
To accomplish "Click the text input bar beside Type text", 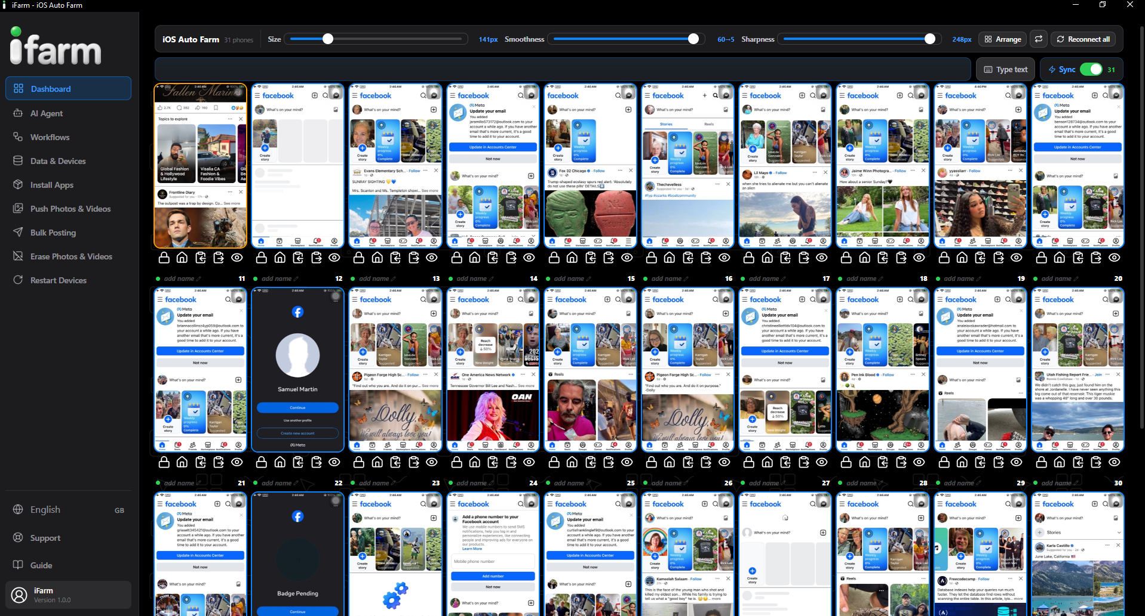I will point(563,69).
